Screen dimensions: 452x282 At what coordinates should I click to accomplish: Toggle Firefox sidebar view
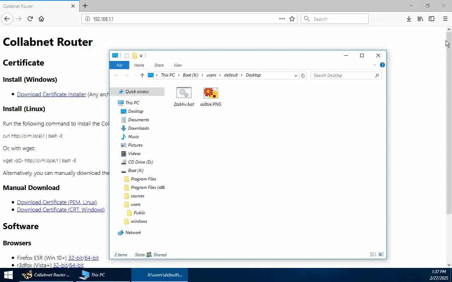coord(432,19)
